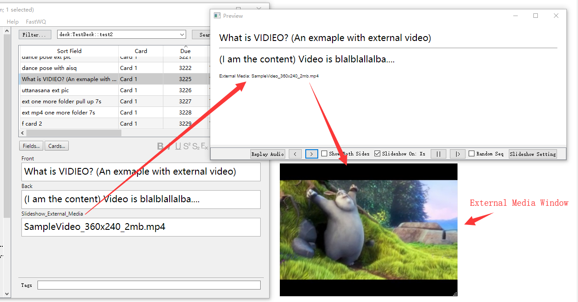The width and height of the screenshot is (578, 302).
Task: Open Slideshow Setting
Action: (x=533, y=154)
